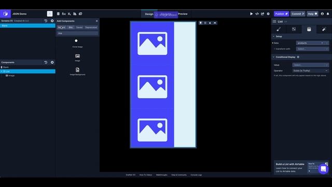Collapse the Conditional Display section

coord(273,57)
